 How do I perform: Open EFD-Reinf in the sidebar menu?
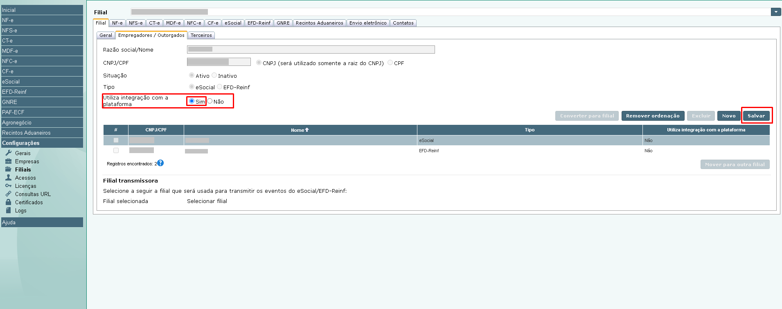click(42, 92)
